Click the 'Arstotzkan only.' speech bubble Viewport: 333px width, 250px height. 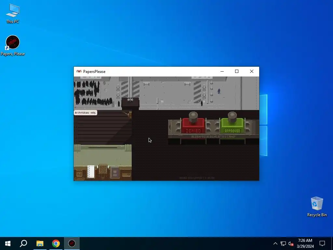pos(86,113)
